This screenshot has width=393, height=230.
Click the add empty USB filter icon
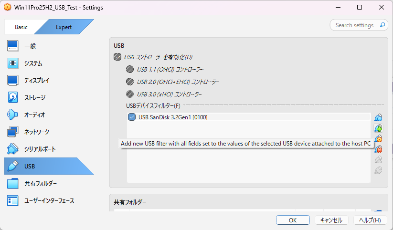tap(378, 117)
